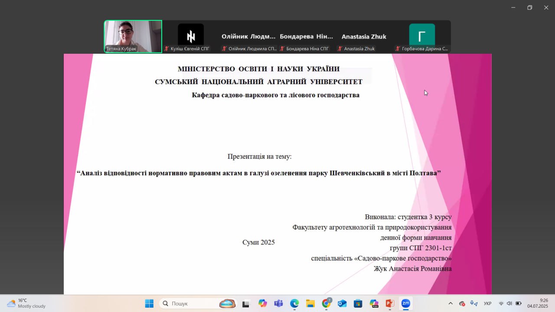The height and width of the screenshot is (312, 555).
Task: Click muted mic icon beside Бондарева Ніна
Action: [x=282, y=49]
